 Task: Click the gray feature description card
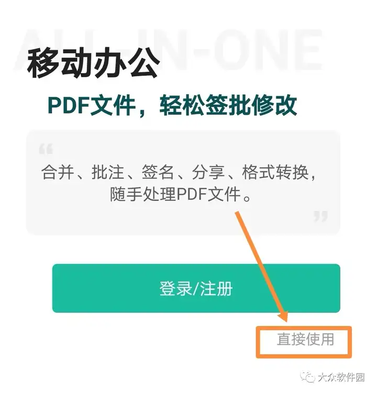183,183
